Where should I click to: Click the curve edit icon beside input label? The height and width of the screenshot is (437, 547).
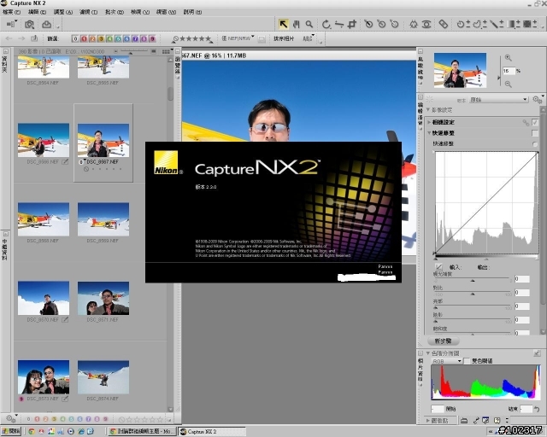pos(438,267)
